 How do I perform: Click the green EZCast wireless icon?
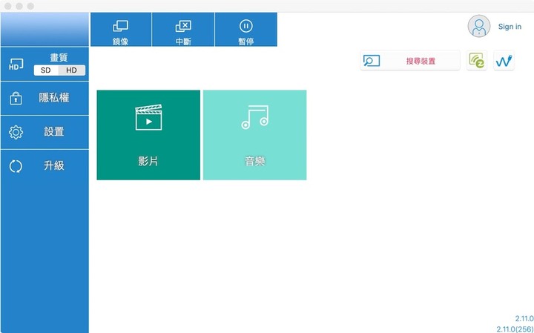[477, 61]
